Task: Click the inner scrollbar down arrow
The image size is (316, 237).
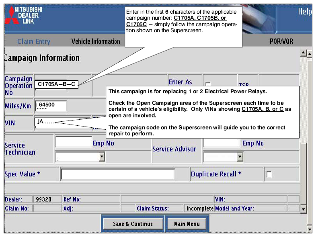Action: (303, 209)
